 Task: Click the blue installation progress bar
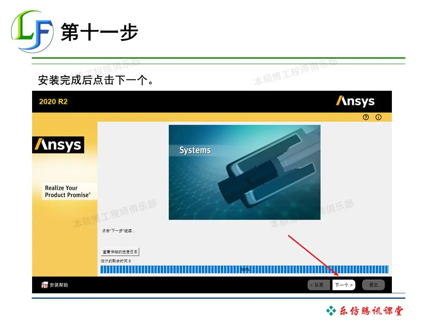pyautogui.click(x=244, y=269)
